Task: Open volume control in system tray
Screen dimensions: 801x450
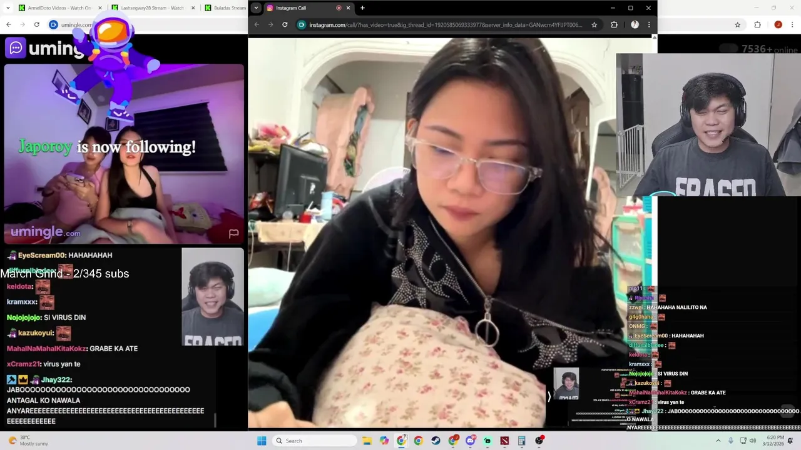Action: [x=753, y=441]
